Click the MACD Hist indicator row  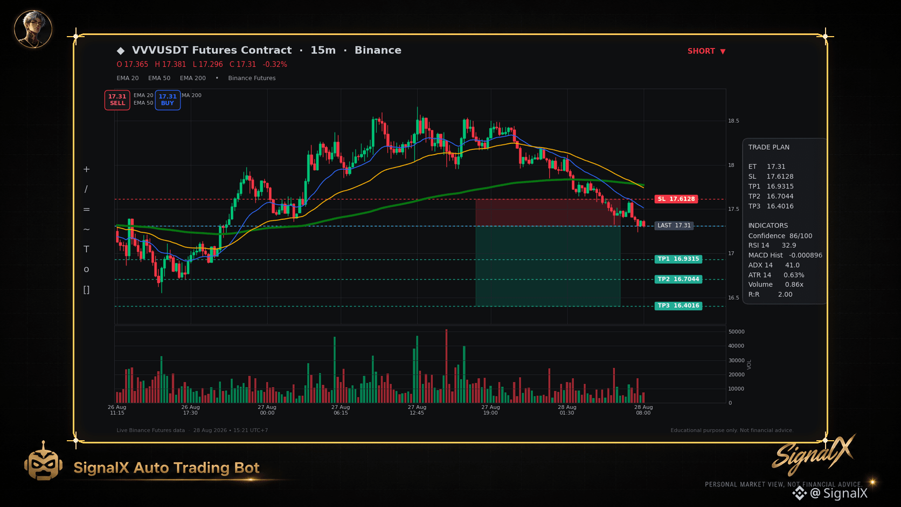(785, 255)
